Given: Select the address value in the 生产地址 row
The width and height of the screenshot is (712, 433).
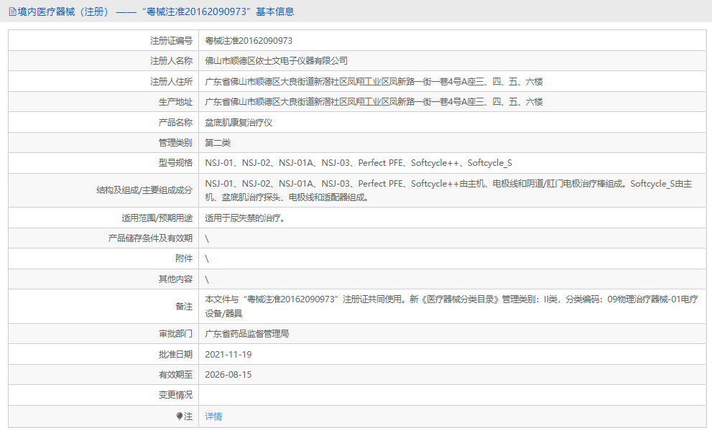Looking at the screenshot, I should coord(374,102).
